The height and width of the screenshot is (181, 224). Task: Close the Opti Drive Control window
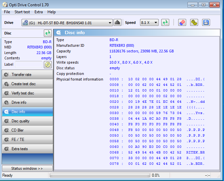coord(214,5)
